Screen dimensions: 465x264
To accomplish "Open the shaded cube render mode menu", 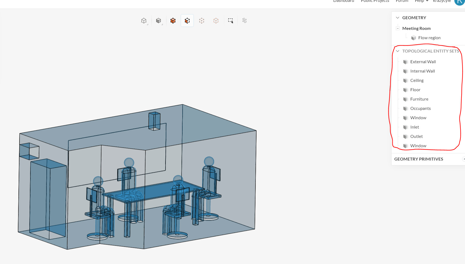I will point(159,21).
